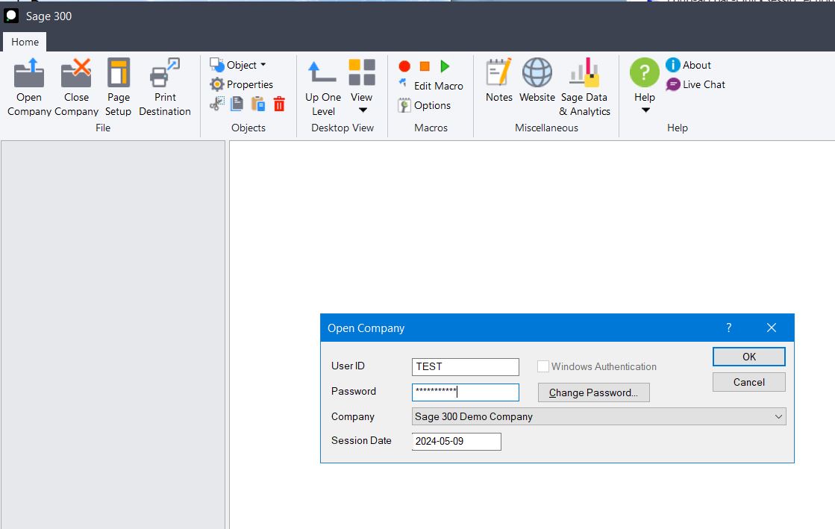Select the Home ribbon tab

(x=25, y=42)
